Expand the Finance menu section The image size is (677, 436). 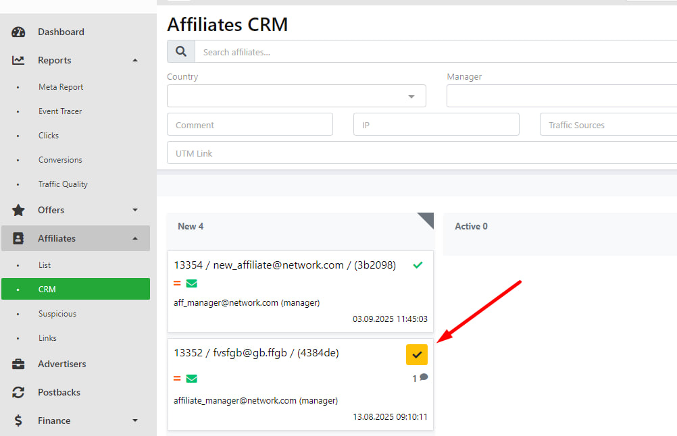point(135,420)
